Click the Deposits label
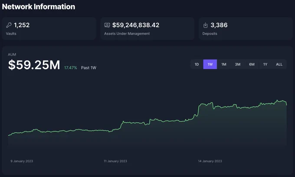This screenshot has height=177, width=295. [x=210, y=34]
